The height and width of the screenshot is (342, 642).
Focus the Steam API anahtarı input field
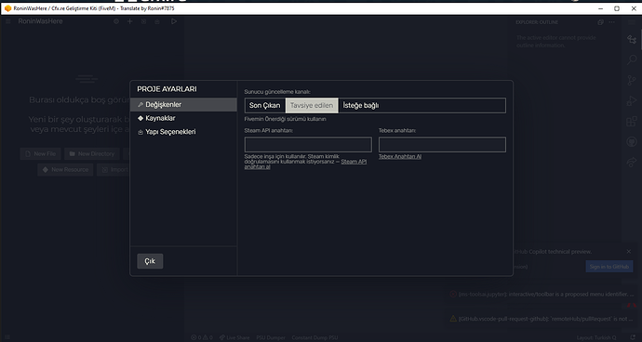(308, 145)
